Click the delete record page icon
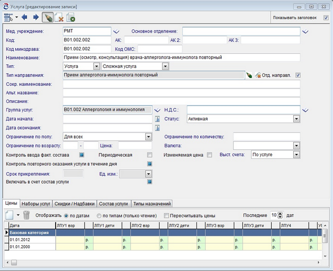The image size is (333, 271). pyautogui.click(x=59, y=17)
